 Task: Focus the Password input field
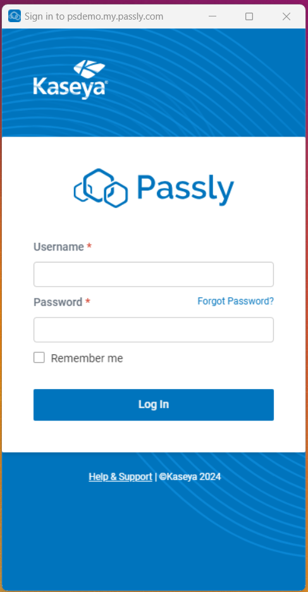click(x=154, y=330)
